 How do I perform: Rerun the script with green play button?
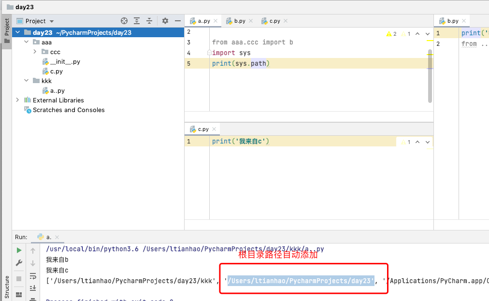coord(19,250)
